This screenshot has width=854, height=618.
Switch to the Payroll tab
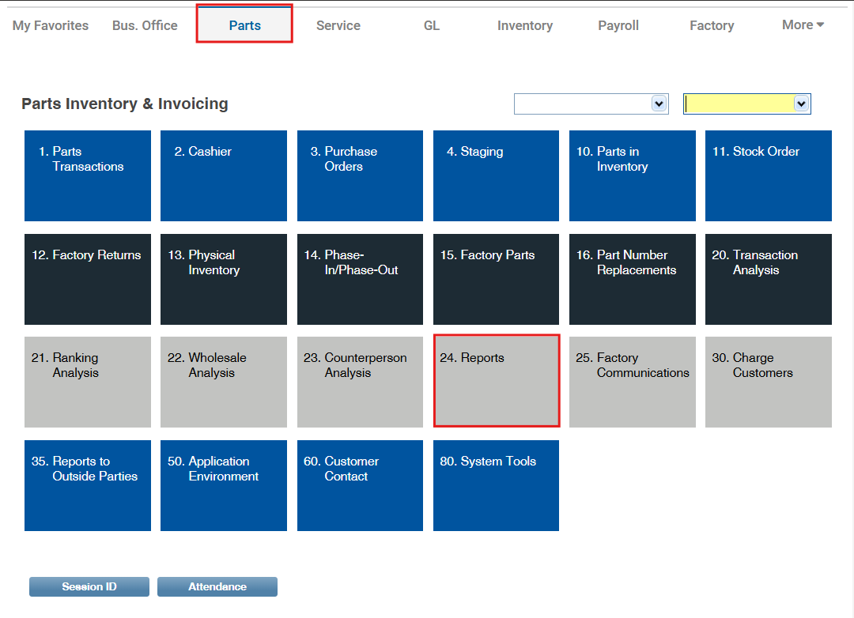coord(618,25)
